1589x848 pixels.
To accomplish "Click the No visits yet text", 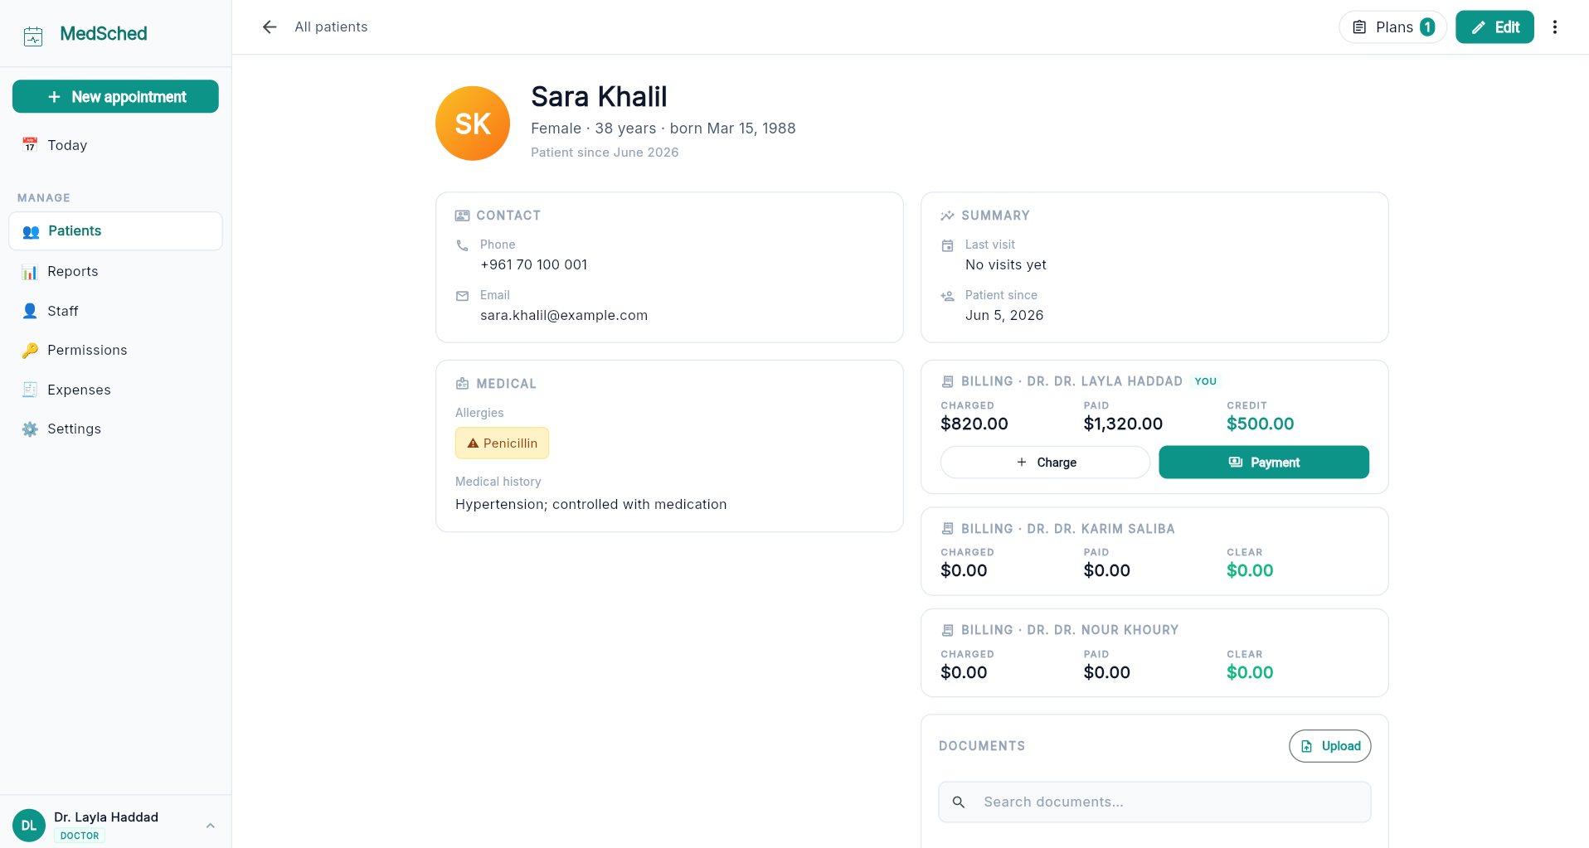I will click(1006, 265).
